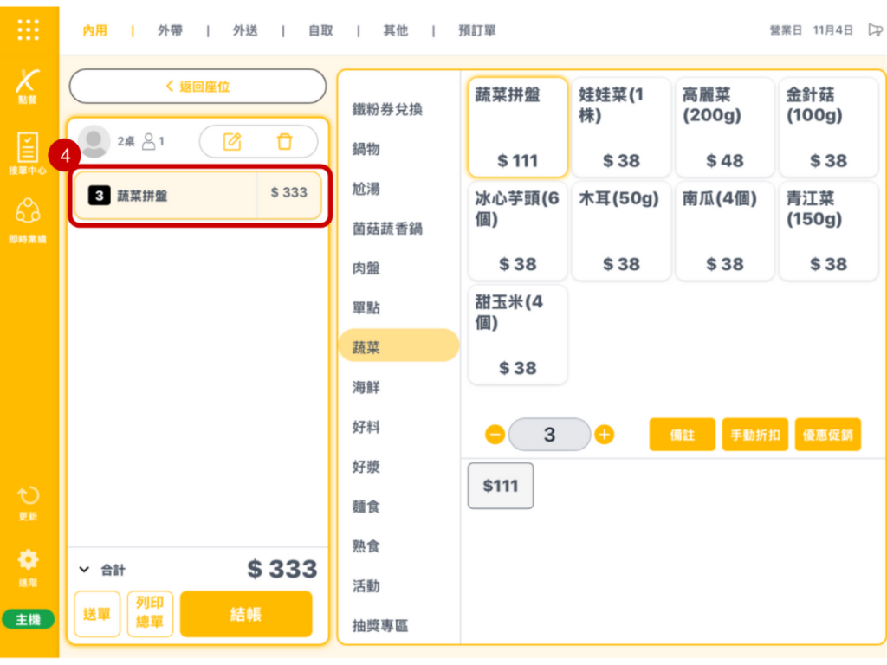Switch to the 預訂單 reservation tab
The width and height of the screenshot is (887, 665).
pyautogui.click(x=477, y=30)
